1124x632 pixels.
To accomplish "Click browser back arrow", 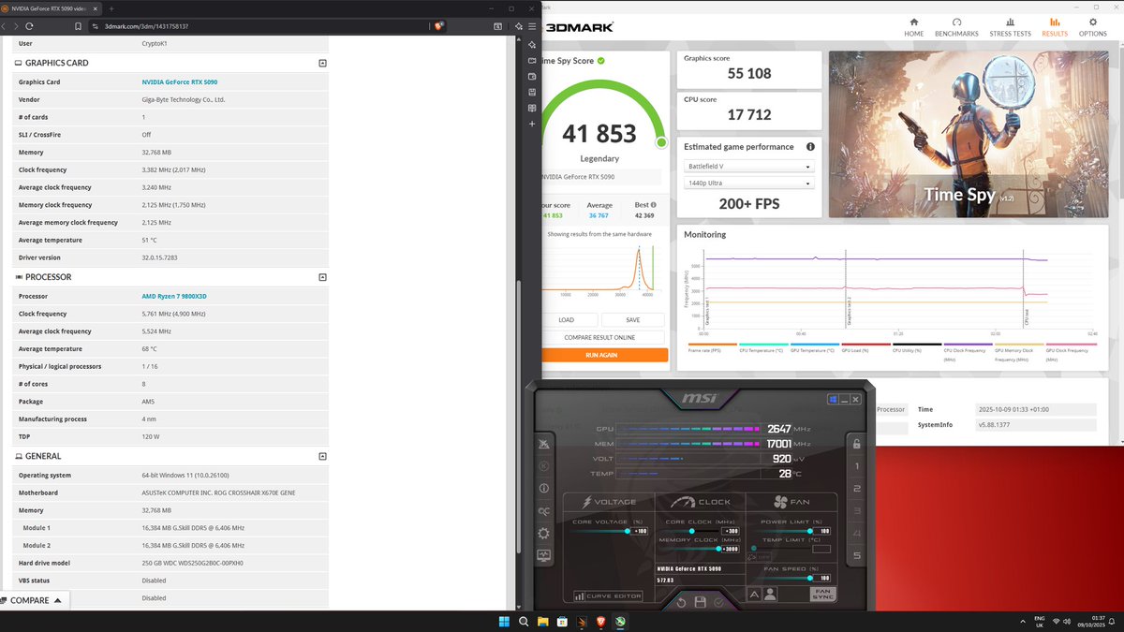I will (x=5, y=26).
